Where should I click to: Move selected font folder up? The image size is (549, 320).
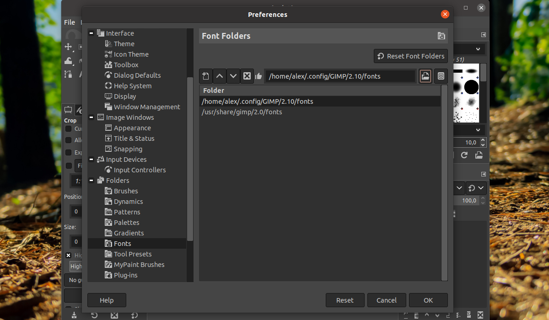pyautogui.click(x=220, y=76)
